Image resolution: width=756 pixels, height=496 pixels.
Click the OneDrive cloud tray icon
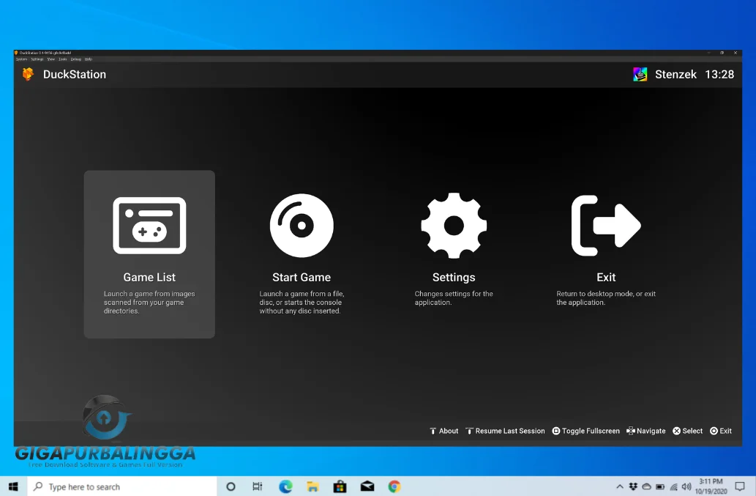point(646,486)
